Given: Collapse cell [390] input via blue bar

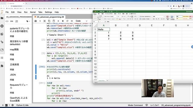Looking at the screenshot, I should pyautogui.click(x=36, y=69).
